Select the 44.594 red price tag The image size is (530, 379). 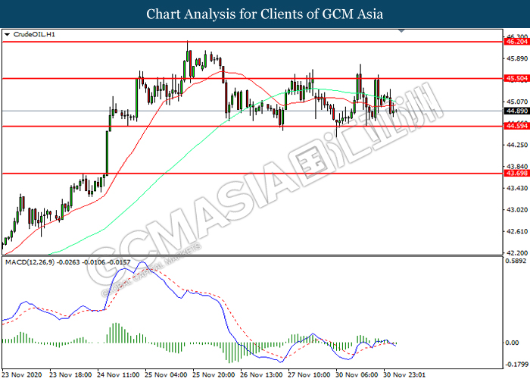pos(516,126)
